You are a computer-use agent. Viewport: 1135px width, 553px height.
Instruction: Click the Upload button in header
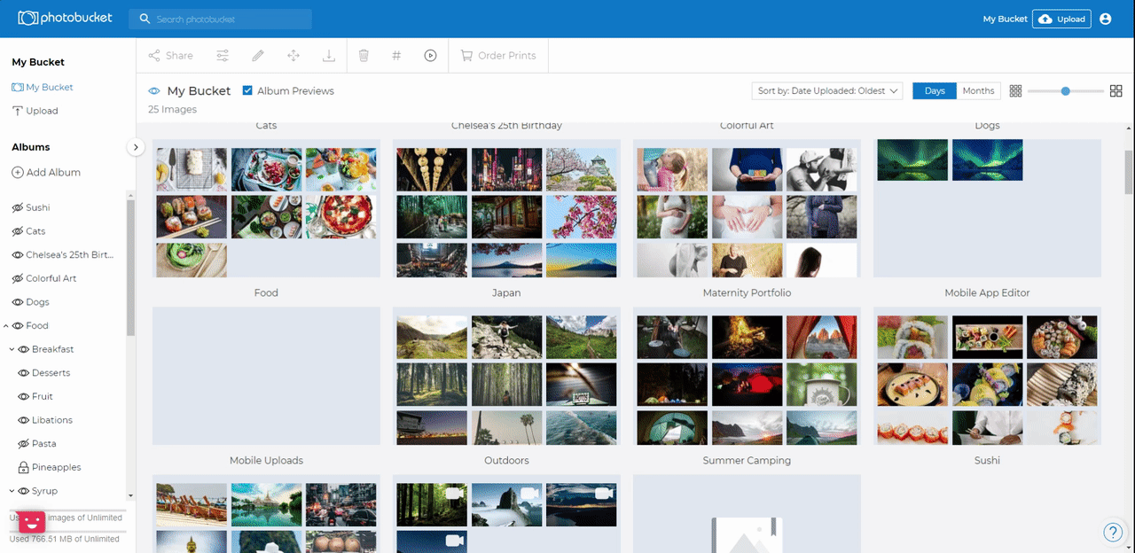(1061, 19)
